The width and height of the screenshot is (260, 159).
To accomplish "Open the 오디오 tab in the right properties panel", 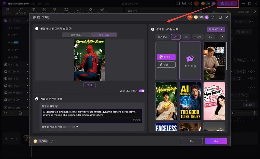I will (x=215, y=12).
